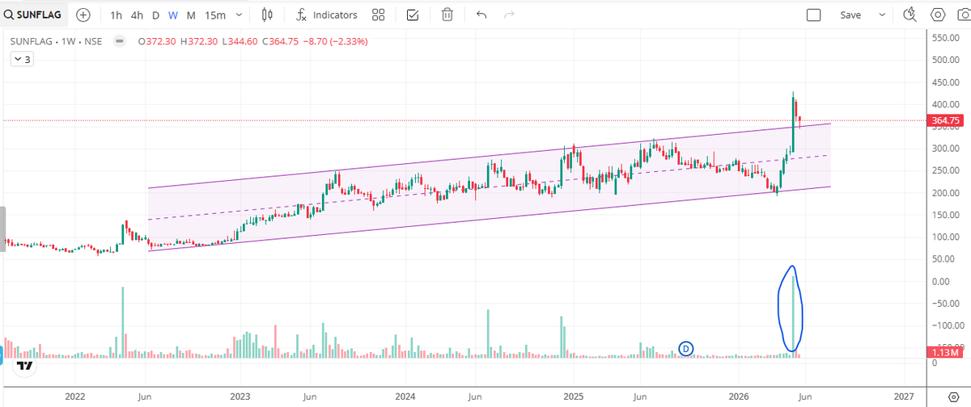The width and height of the screenshot is (971, 407).
Task: Click the trash icon to remove drawings
Action: [447, 15]
